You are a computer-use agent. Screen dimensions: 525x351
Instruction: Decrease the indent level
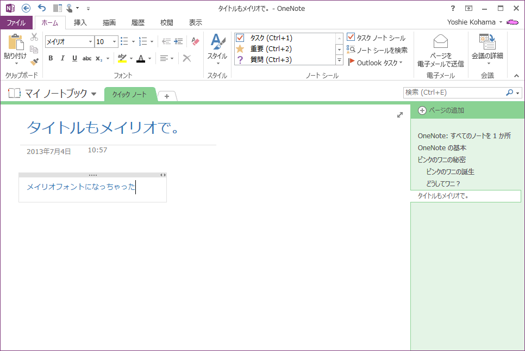click(166, 41)
